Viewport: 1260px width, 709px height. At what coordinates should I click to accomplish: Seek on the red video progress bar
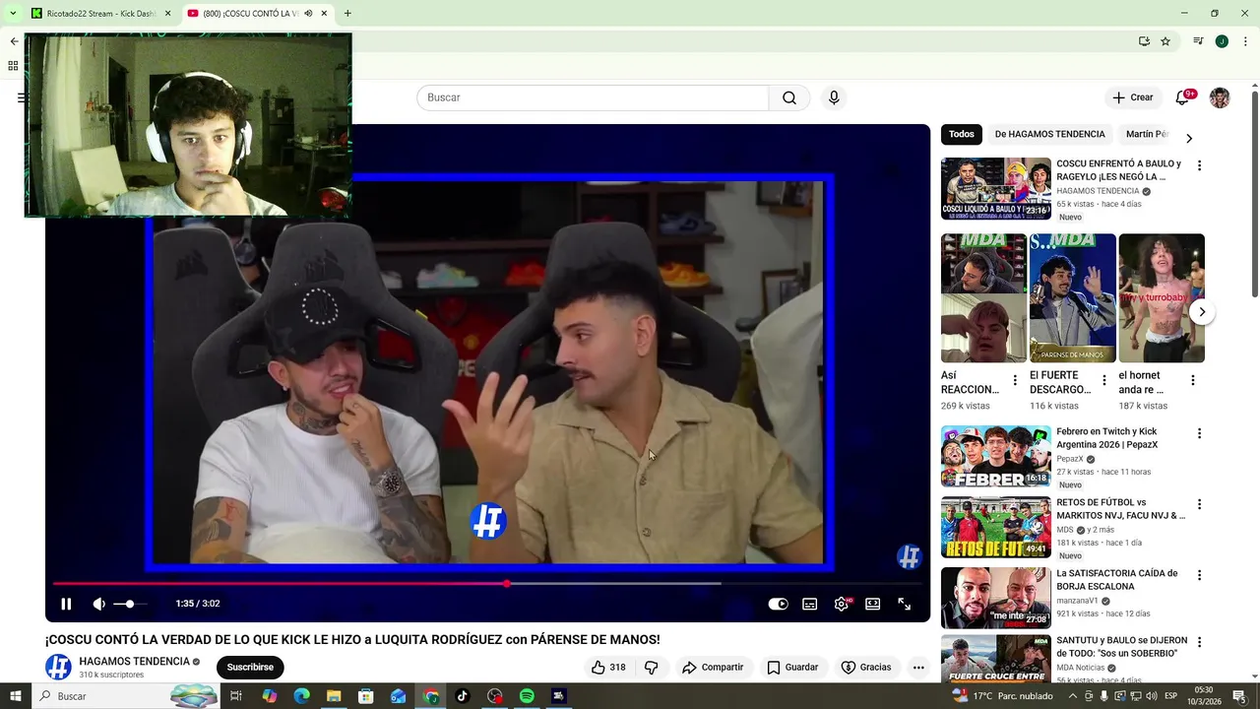point(487,584)
